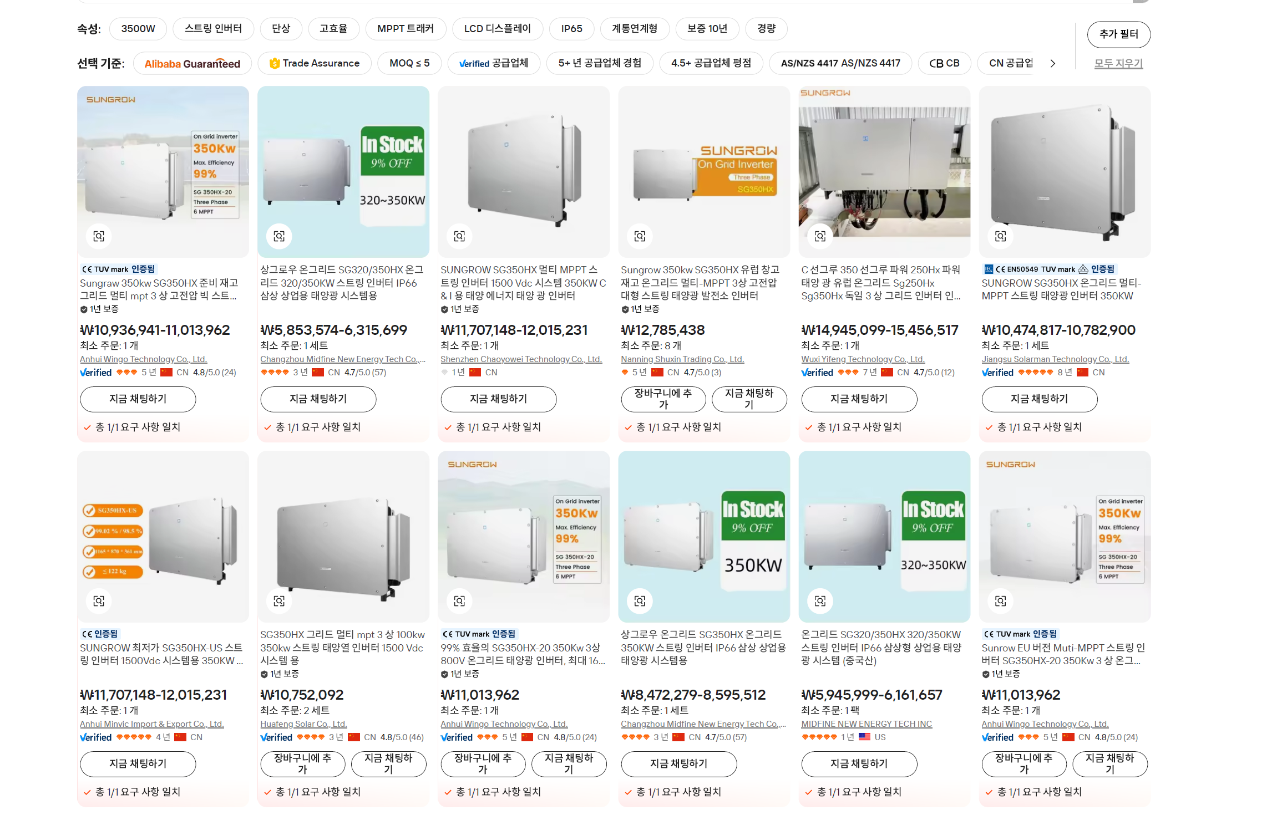Select 5+ 년 공급업체 경험 filter
1287x815 pixels.
click(x=600, y=63)
